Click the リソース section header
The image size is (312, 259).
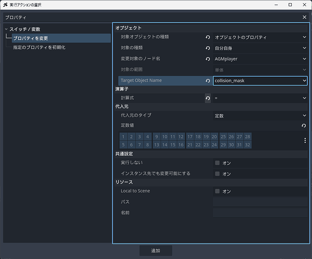[211, 182]
